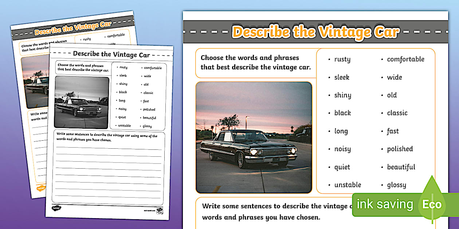Image resolution: width=459 pixels, height=229 pixels.
Task: Click the 'ink saving' banner
Action: point(384,204)
